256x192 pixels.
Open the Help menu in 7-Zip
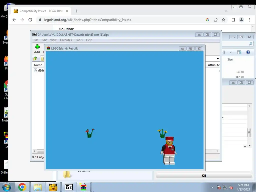[89, 40]
